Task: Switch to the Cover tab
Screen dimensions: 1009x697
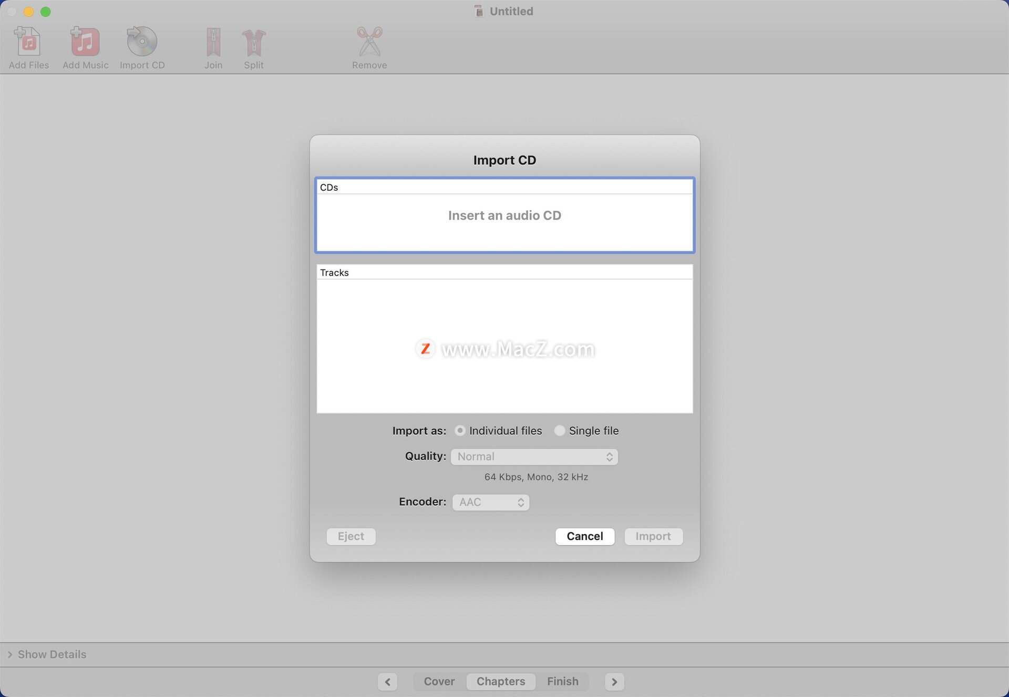Action: pos(439,681)
